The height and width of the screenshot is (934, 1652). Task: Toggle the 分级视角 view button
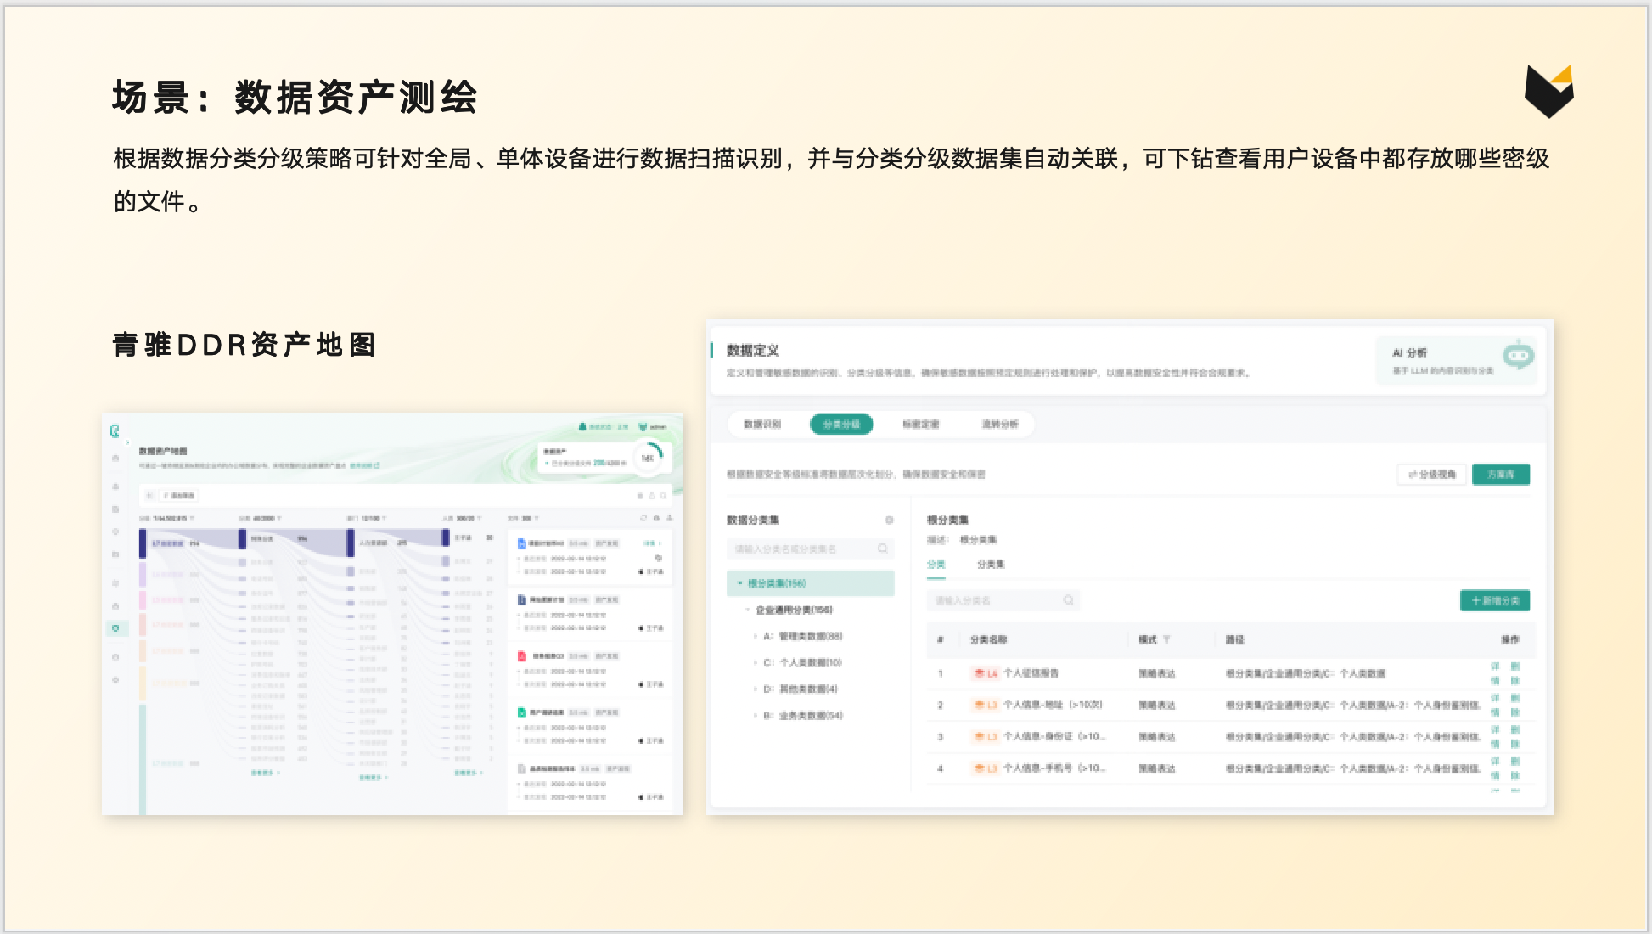(1431, 475)
